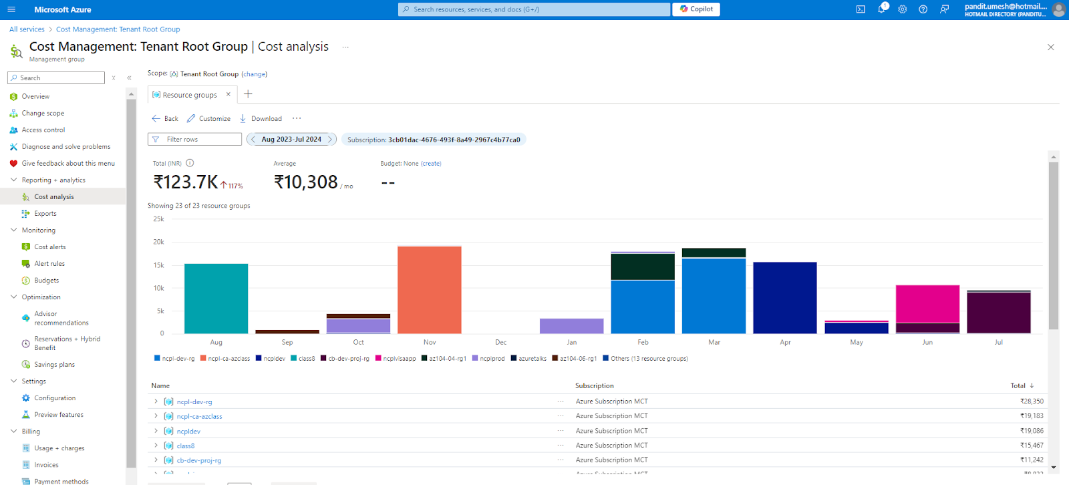
Task: Open Alert rules item
Action: tap(49, 264)
